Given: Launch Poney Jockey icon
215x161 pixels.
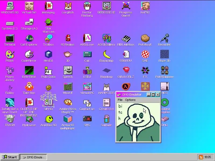Looking at the screenshot, I should pos(10,70).
